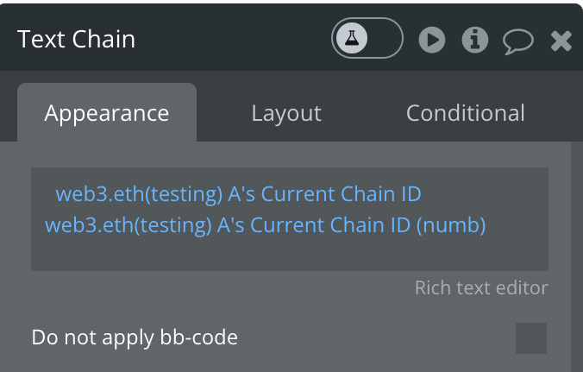The height and width of the screenshot is (372, 583).
Task: Switch to the Layout tab
Action: tap(286, 113)
